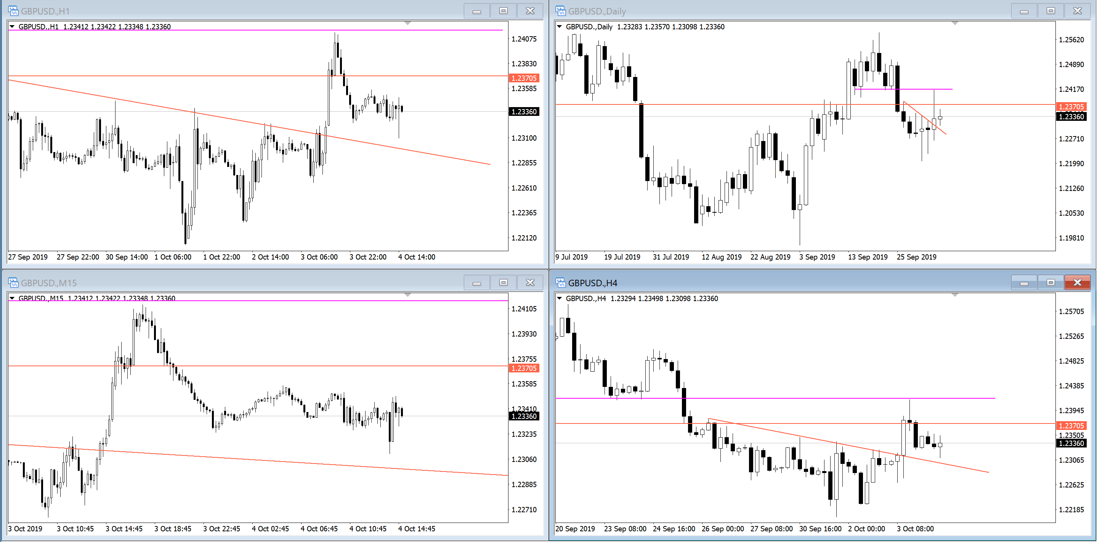Click the GBPUSD M15 chart window icon
1097x542 pixels.
coord(13,283)
